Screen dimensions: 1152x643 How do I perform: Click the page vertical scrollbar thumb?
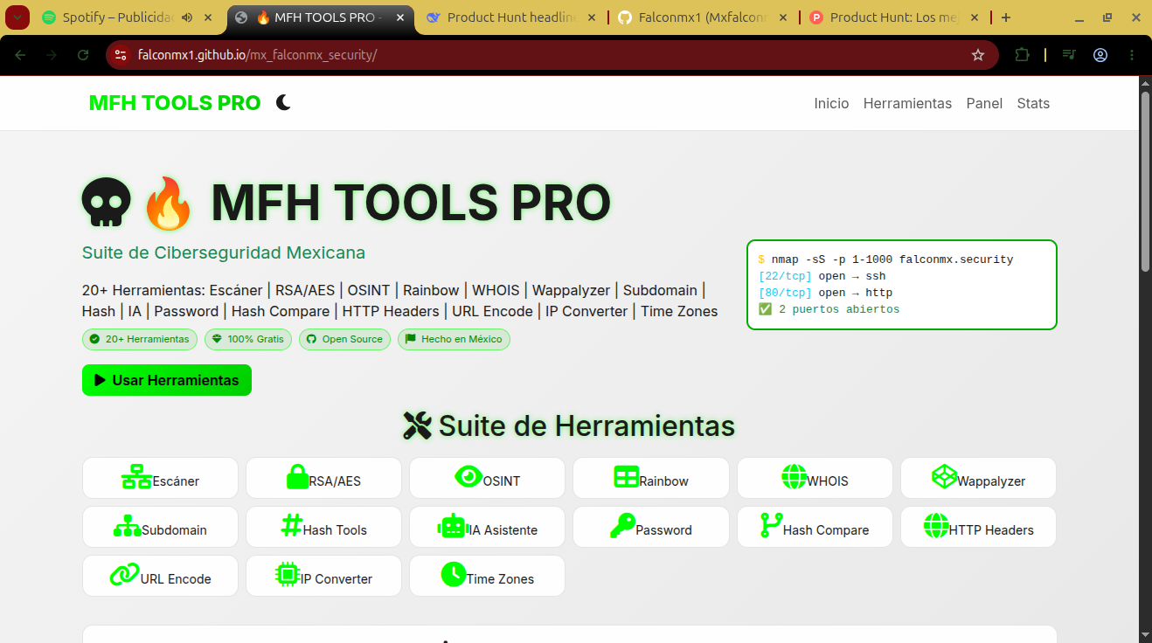point(1145,182)
